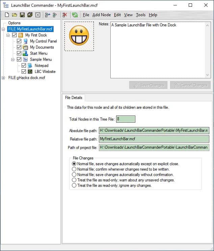Screen dimensions: 214x251
Task: Open a file using the folder icon
Action: coord(15,15)
